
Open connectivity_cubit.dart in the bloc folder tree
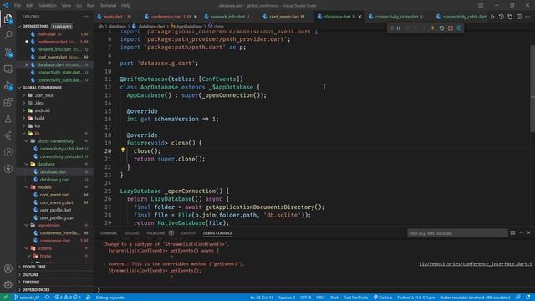click(x=61, y=149)
